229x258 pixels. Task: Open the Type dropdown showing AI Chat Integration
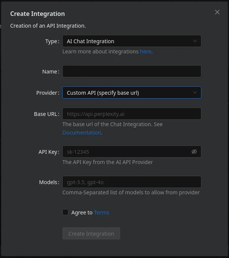132,41
